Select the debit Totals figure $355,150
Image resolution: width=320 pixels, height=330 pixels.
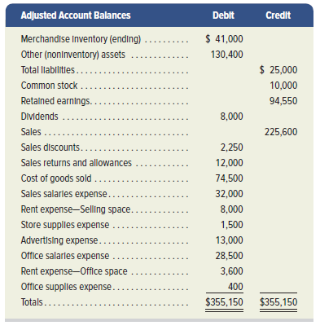point(224,302)
